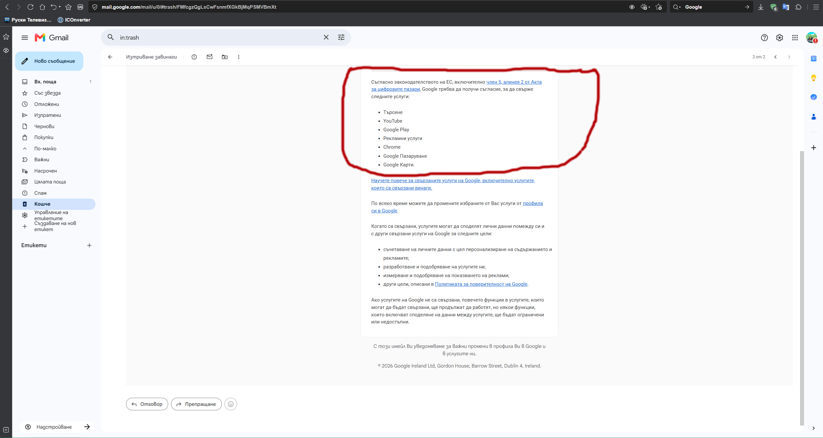Click browser back arrow
The width and height of the screenshot is (823, 438).
pos(7,7)
